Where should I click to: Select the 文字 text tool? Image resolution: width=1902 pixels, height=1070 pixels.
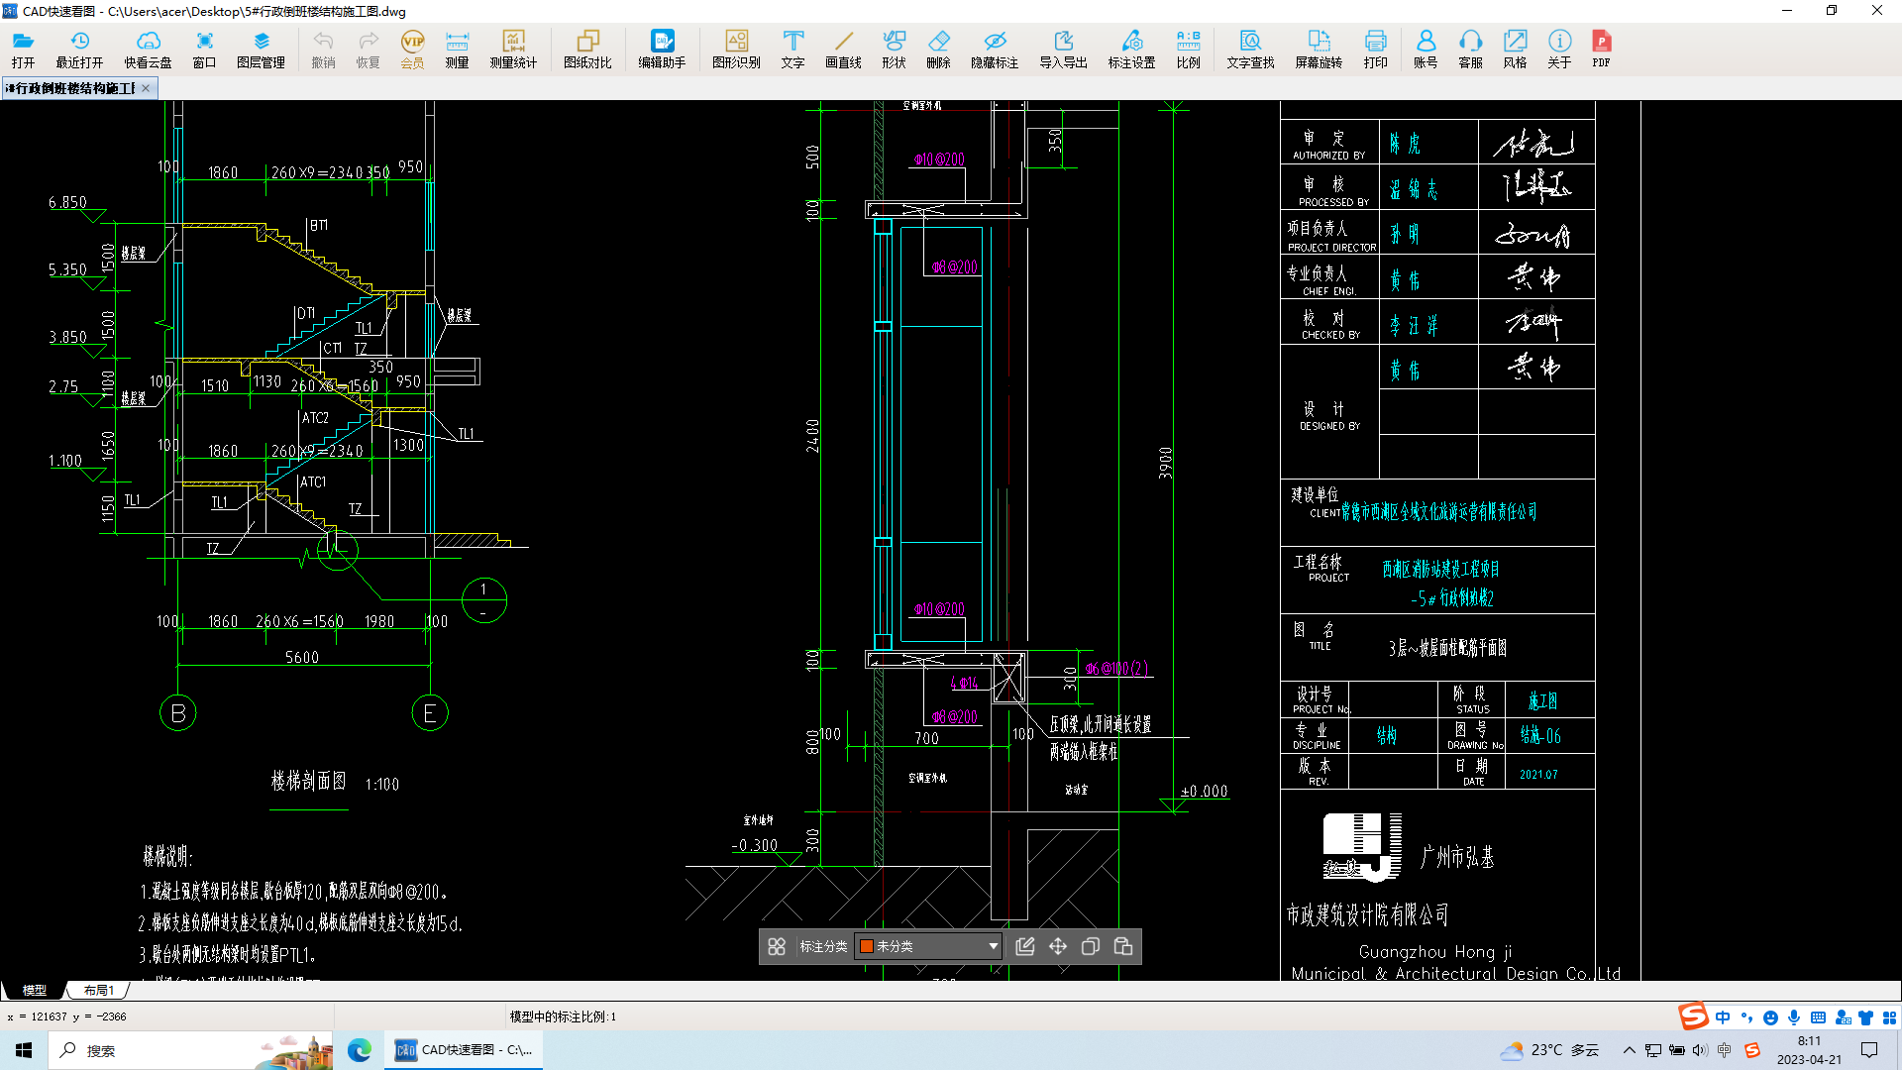(x=792, y=49)
